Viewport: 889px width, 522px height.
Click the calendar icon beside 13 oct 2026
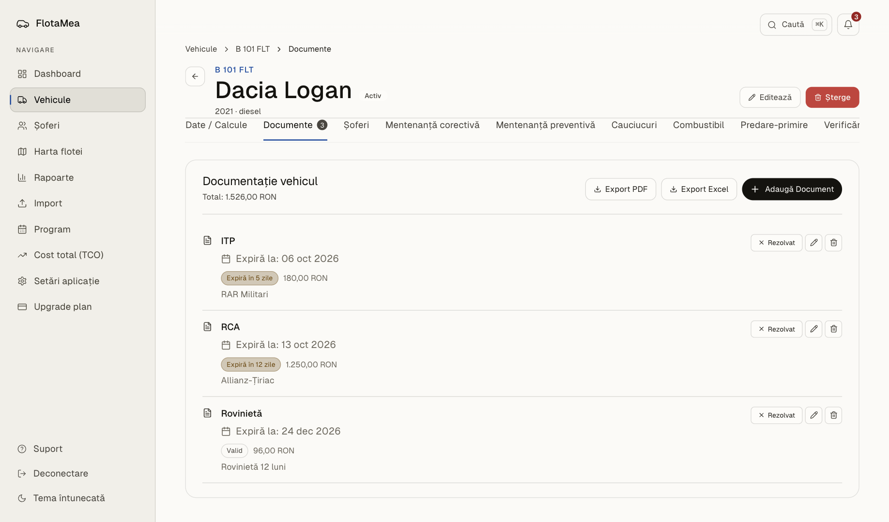tap(226, 345)
